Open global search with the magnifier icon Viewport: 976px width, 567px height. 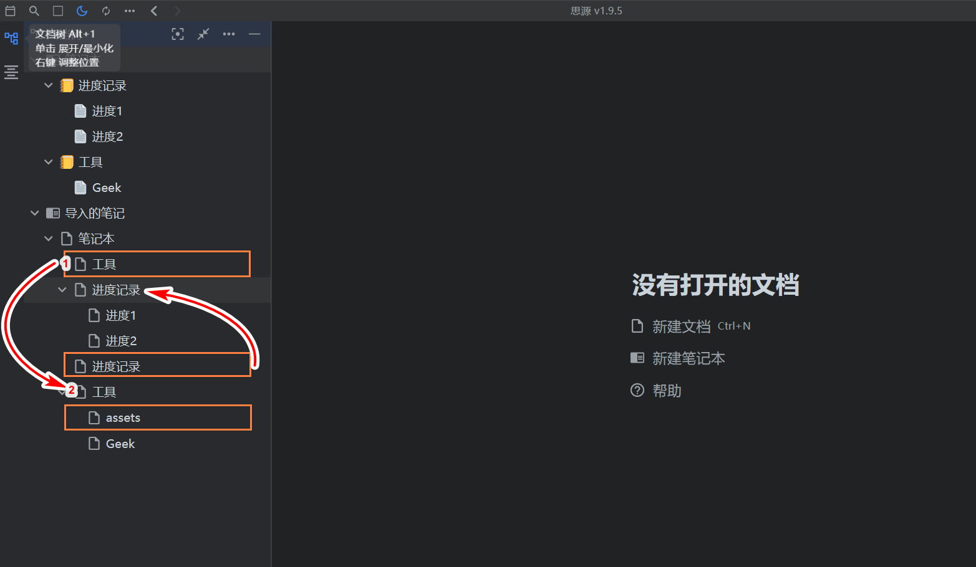[x=34, y=11]
